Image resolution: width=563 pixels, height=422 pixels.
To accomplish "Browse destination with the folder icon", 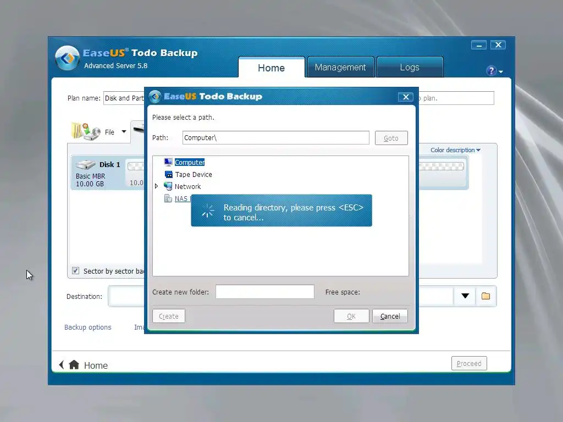I will point(486,296).
